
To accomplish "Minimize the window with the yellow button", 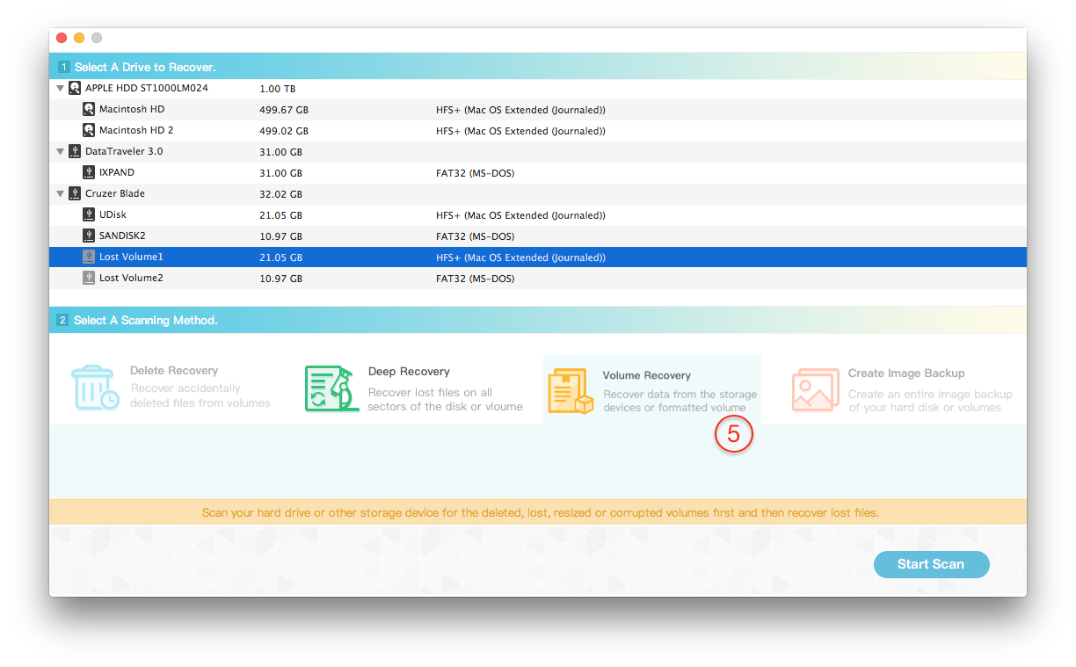I will click(x=79, y=38).
